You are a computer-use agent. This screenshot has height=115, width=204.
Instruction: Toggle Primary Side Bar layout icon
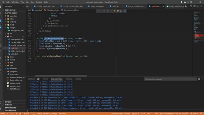pos(182,2)
